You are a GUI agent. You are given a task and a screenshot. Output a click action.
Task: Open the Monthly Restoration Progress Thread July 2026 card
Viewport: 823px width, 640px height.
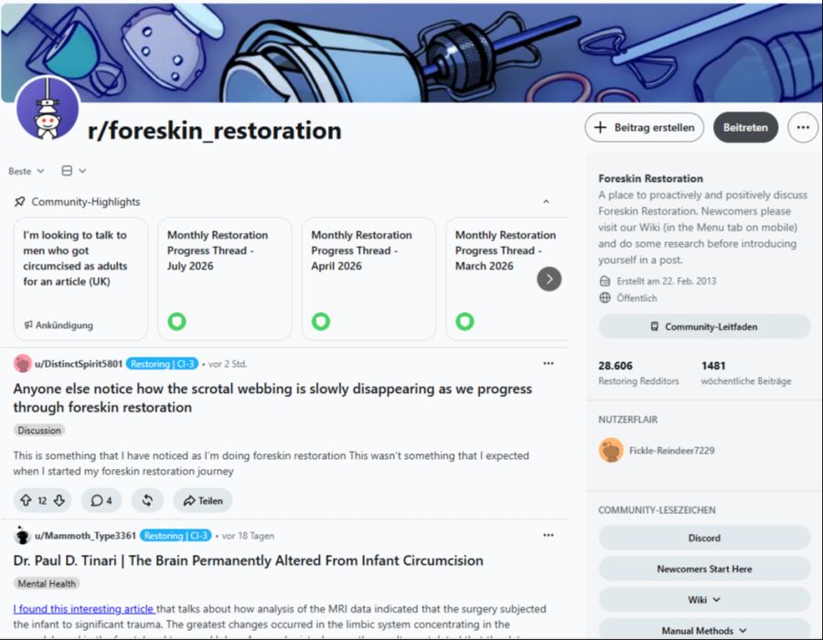[225, 279]
